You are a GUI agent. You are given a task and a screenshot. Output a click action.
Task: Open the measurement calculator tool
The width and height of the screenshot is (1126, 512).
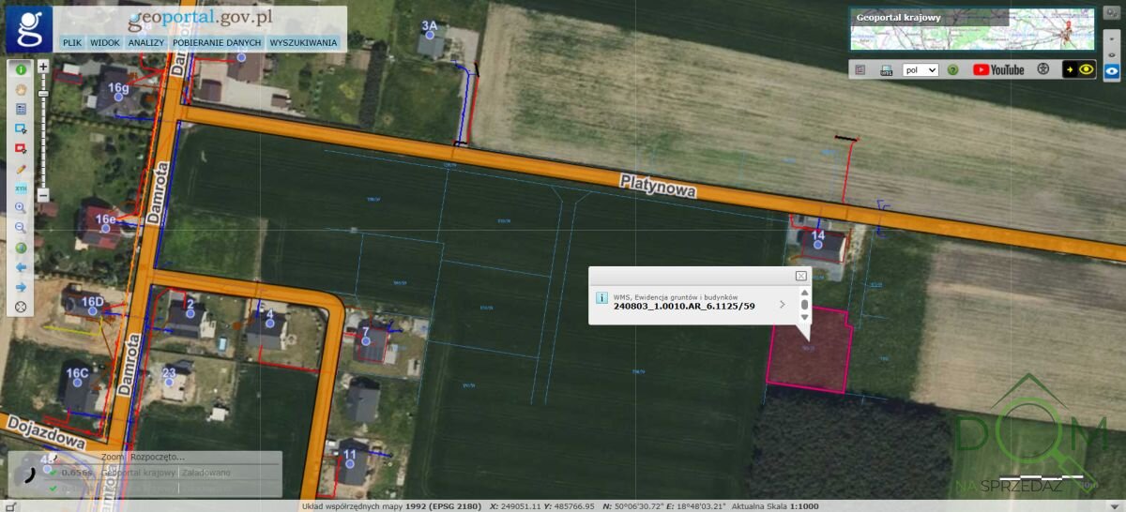click(x=21, y=109)
